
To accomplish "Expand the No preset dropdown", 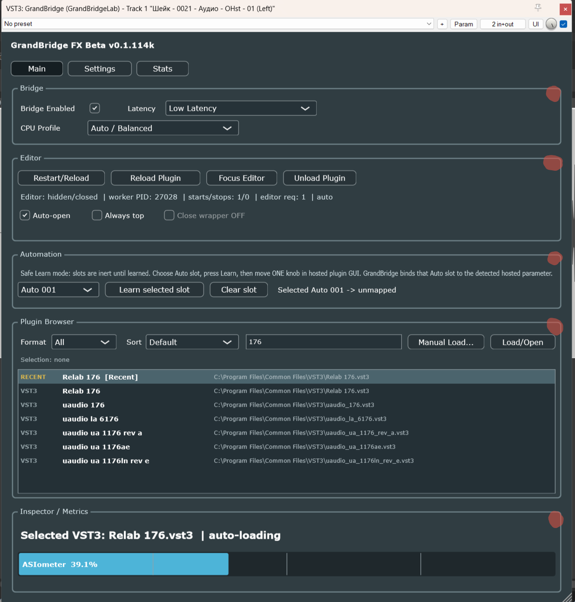I will coord(218,24).
